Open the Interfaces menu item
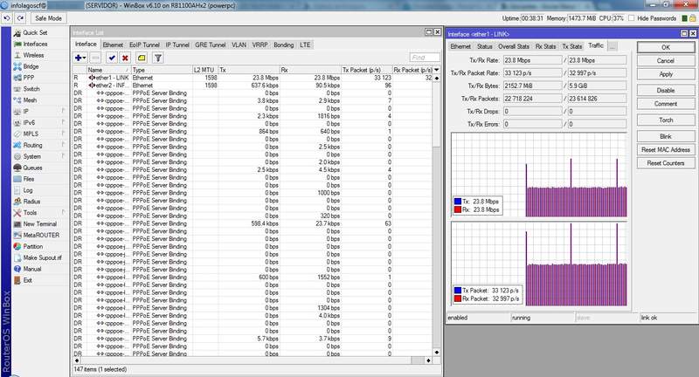 (x=35, y=44)
